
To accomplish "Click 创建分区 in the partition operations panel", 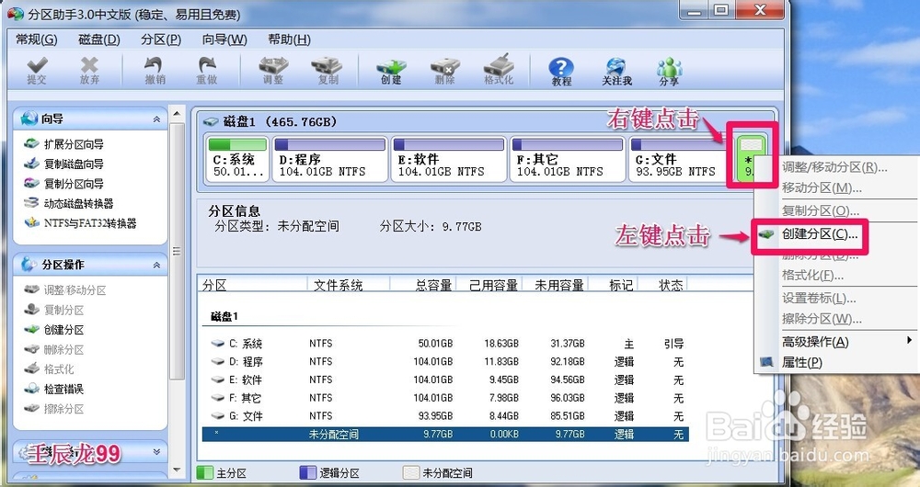I will tap(54, 330).
